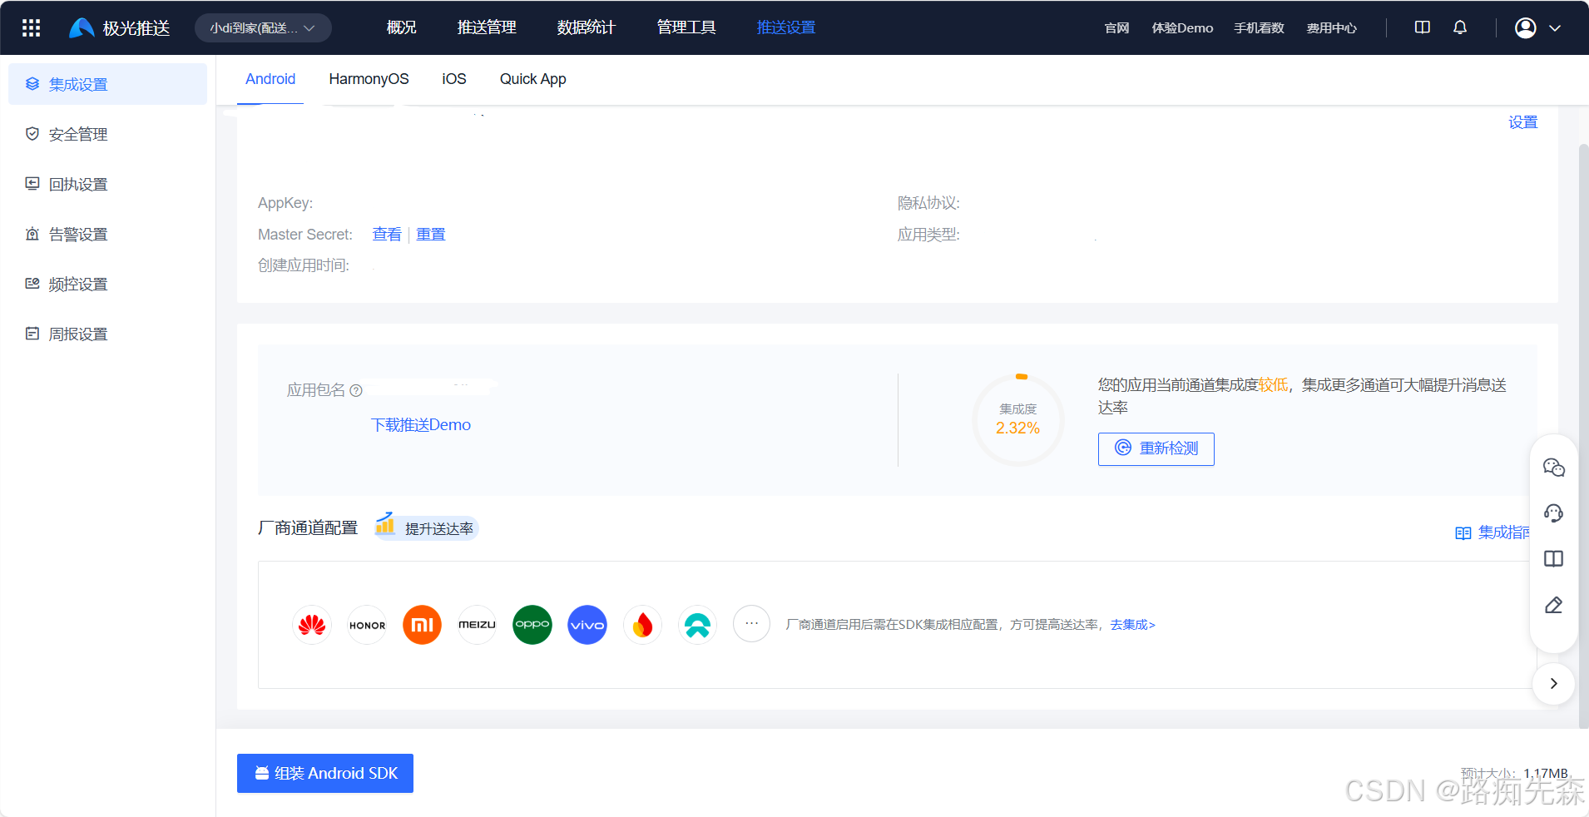1589x817 pixels.
Task: Click the 重新检测 button
Action: 1156,448
